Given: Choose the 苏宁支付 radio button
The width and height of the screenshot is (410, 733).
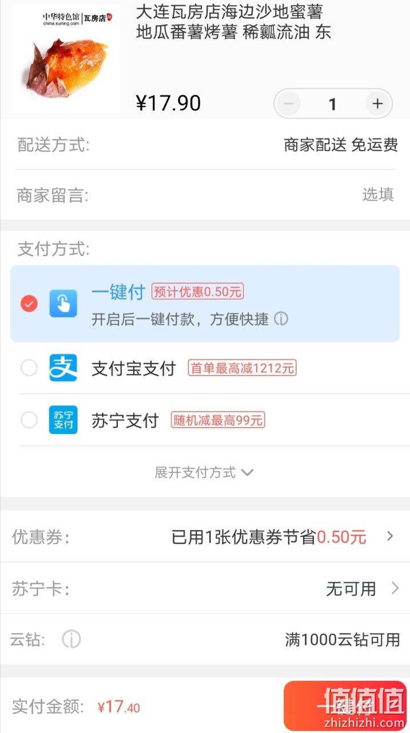Looking at the screenshot, I should pos(29,420).
